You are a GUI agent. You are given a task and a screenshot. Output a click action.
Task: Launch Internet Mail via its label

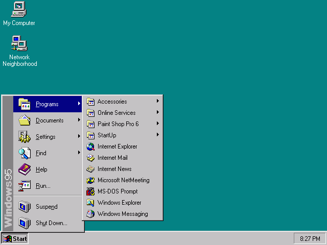(x=112, y=158)
